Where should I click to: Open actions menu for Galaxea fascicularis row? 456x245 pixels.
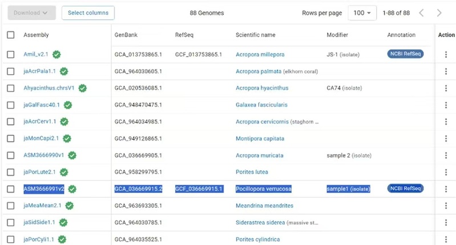click(x=446, y=105)
